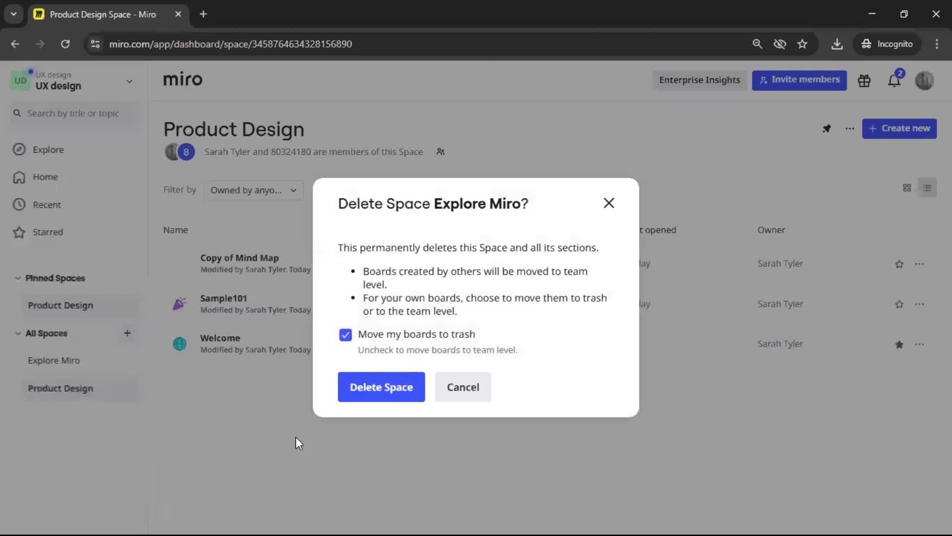This screenshot has width=952, height=536.
Task: Open the Copy of Mind Map board
Action: (x=239, y=258)
